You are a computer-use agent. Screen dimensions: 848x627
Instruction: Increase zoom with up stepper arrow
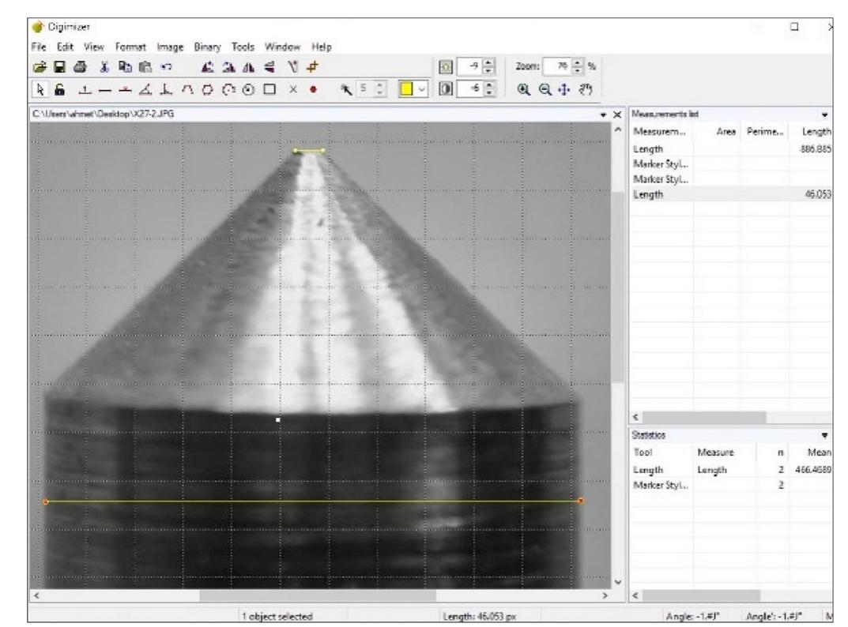tap(579, 62)
